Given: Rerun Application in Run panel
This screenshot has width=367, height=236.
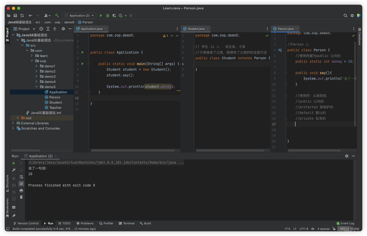Looking at the screenshot, I should point(14,163).
